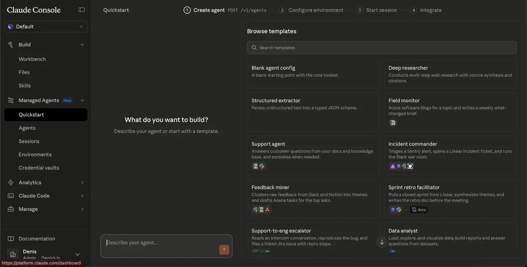The width and height of the screenshot is (527, 267).
Task: Click the Default workspace cube icon
Action: coord(10,26)
